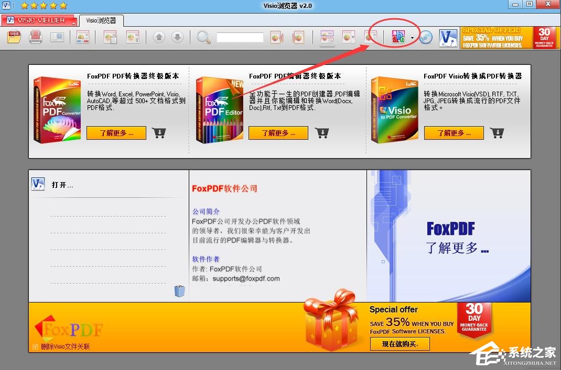Expand the dropdown arrow beside the abc icon
Viewport: 561px width, 370px height.
[412, 37]
